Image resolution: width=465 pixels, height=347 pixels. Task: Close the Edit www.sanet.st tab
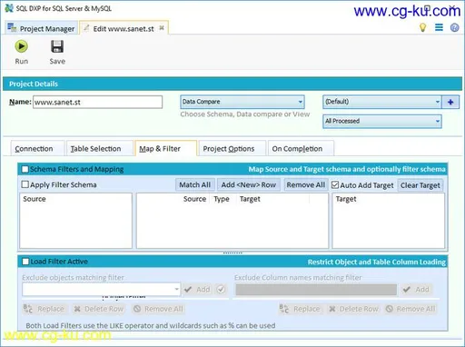click(162, 28)
